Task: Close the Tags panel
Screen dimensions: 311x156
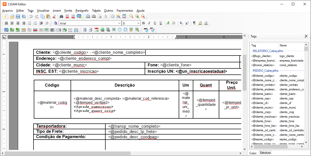Action: [306, 36]
